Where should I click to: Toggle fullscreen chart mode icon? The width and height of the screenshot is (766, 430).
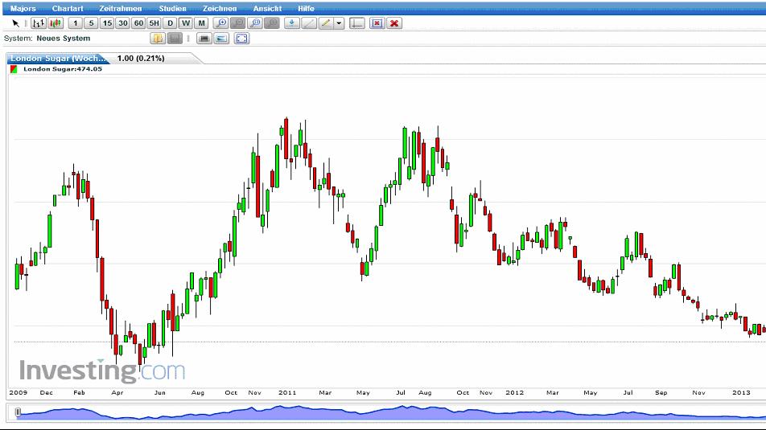click(x=242, y=38)
